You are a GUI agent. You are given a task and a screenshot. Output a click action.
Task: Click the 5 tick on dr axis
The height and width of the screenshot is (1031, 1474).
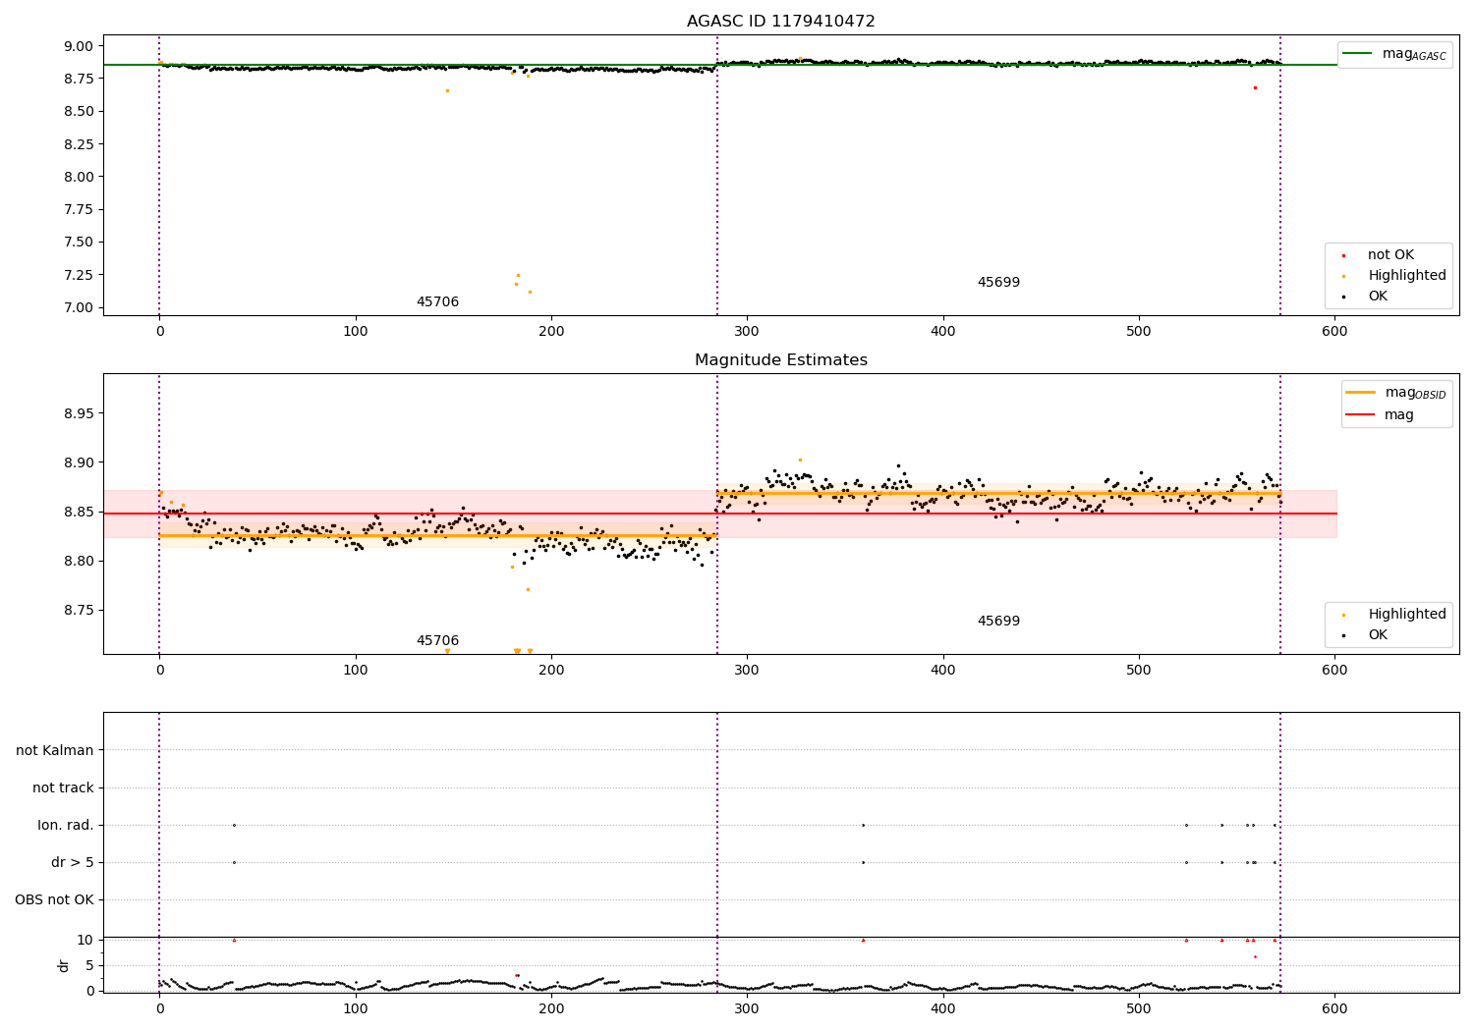click(x=90, y=966)
